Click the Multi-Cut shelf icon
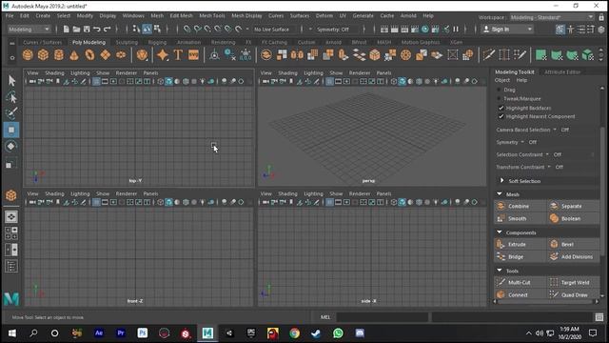This screenshot has height=343, width=609. tap(488, 55)
